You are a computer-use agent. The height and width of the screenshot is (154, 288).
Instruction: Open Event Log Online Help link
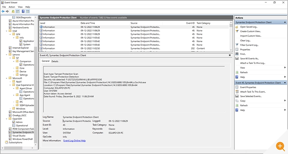(74, 141)
